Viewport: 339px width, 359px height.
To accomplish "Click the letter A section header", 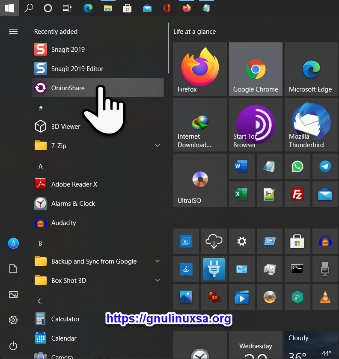I will [41, 166].
